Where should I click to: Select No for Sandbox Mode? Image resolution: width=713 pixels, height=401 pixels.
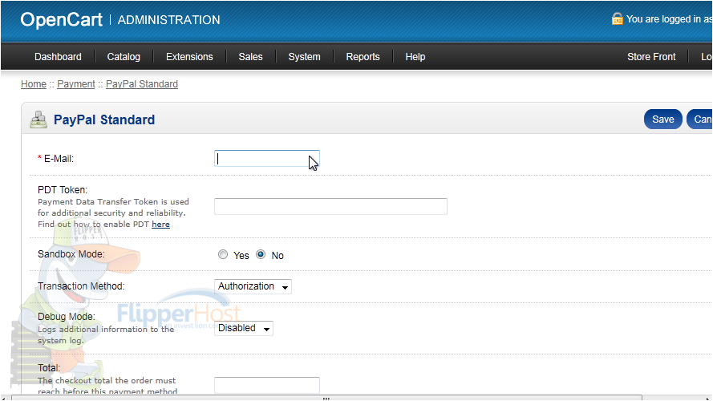coord(261,254)
